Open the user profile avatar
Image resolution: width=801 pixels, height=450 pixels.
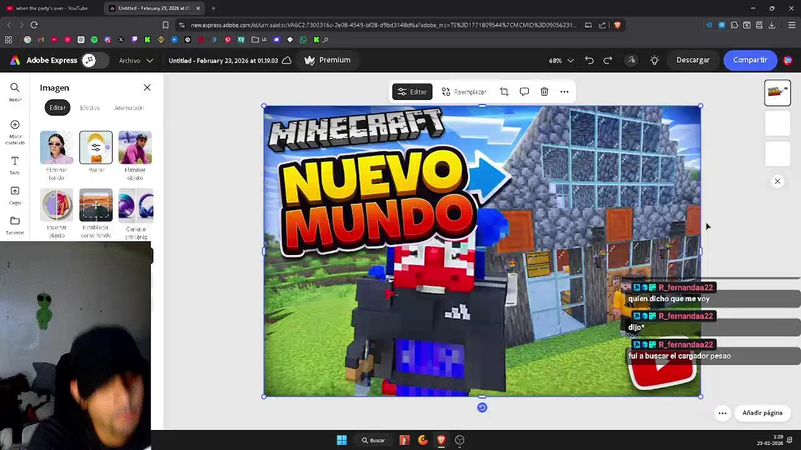pos(788,60)
